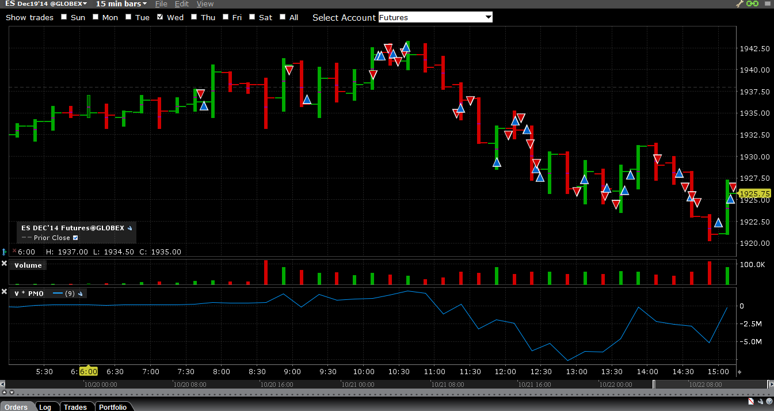774x411 pixels.
Task: Close the Volume sub-panel
Action: tap(4, 264)
